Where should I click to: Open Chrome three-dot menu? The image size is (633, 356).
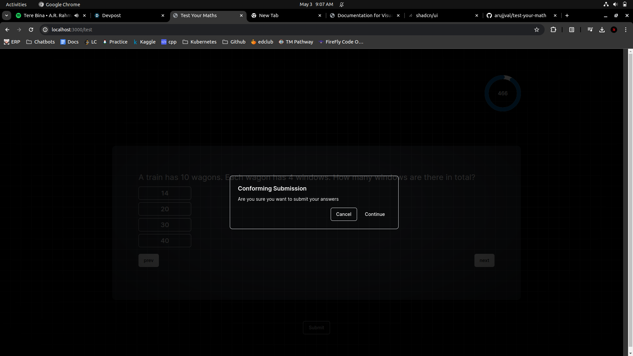coord(626,30)
